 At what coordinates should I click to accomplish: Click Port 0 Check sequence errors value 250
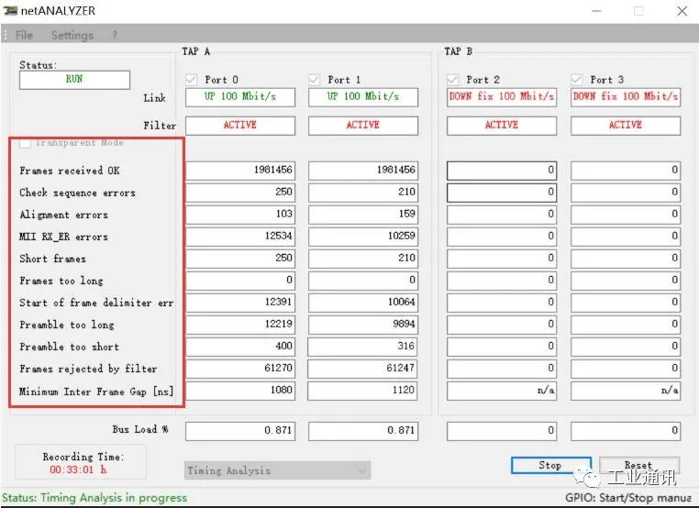point(240,192)
